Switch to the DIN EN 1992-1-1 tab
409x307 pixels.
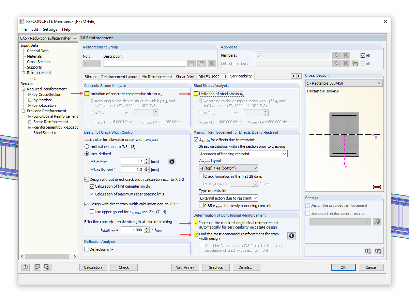212,77
